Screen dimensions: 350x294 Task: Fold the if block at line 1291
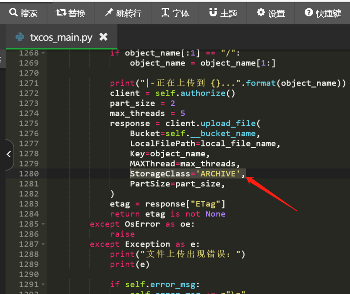click(x=43, y=284)
